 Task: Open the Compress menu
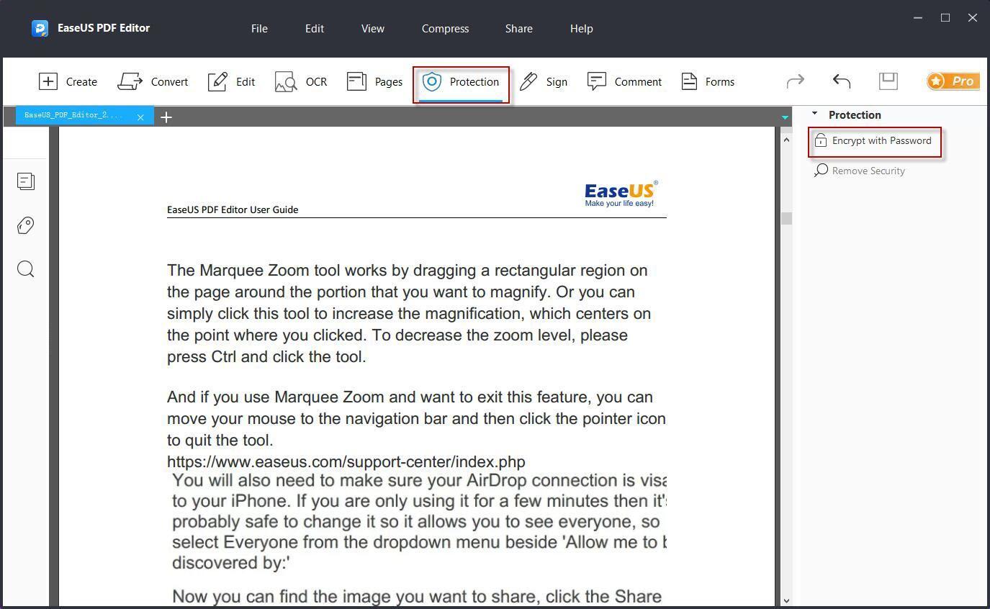(445, 29)
